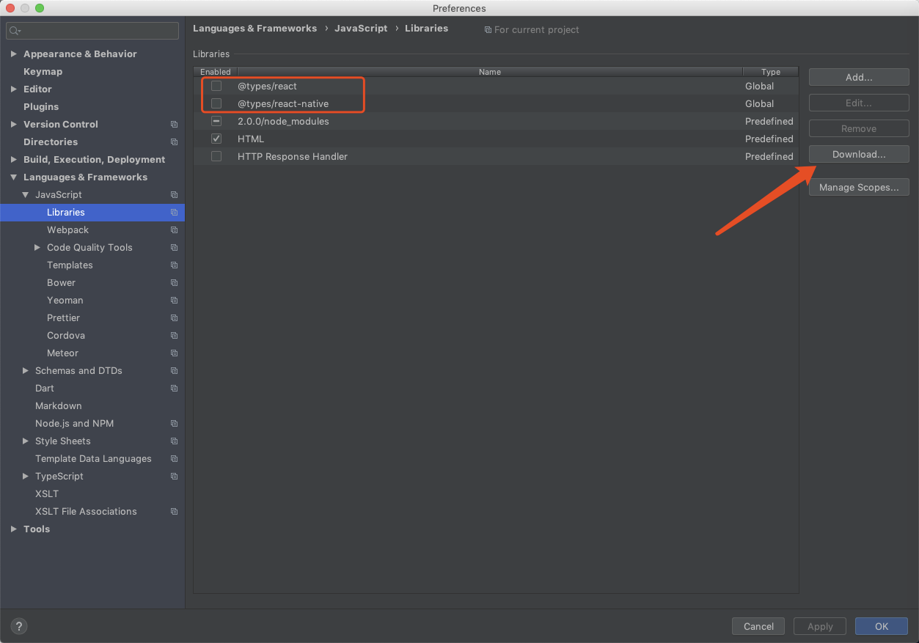Click the Cancel button
The image size is (919, 643).
pos(758,626)
